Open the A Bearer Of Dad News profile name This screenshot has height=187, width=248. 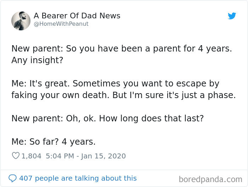tap(77, 16)
